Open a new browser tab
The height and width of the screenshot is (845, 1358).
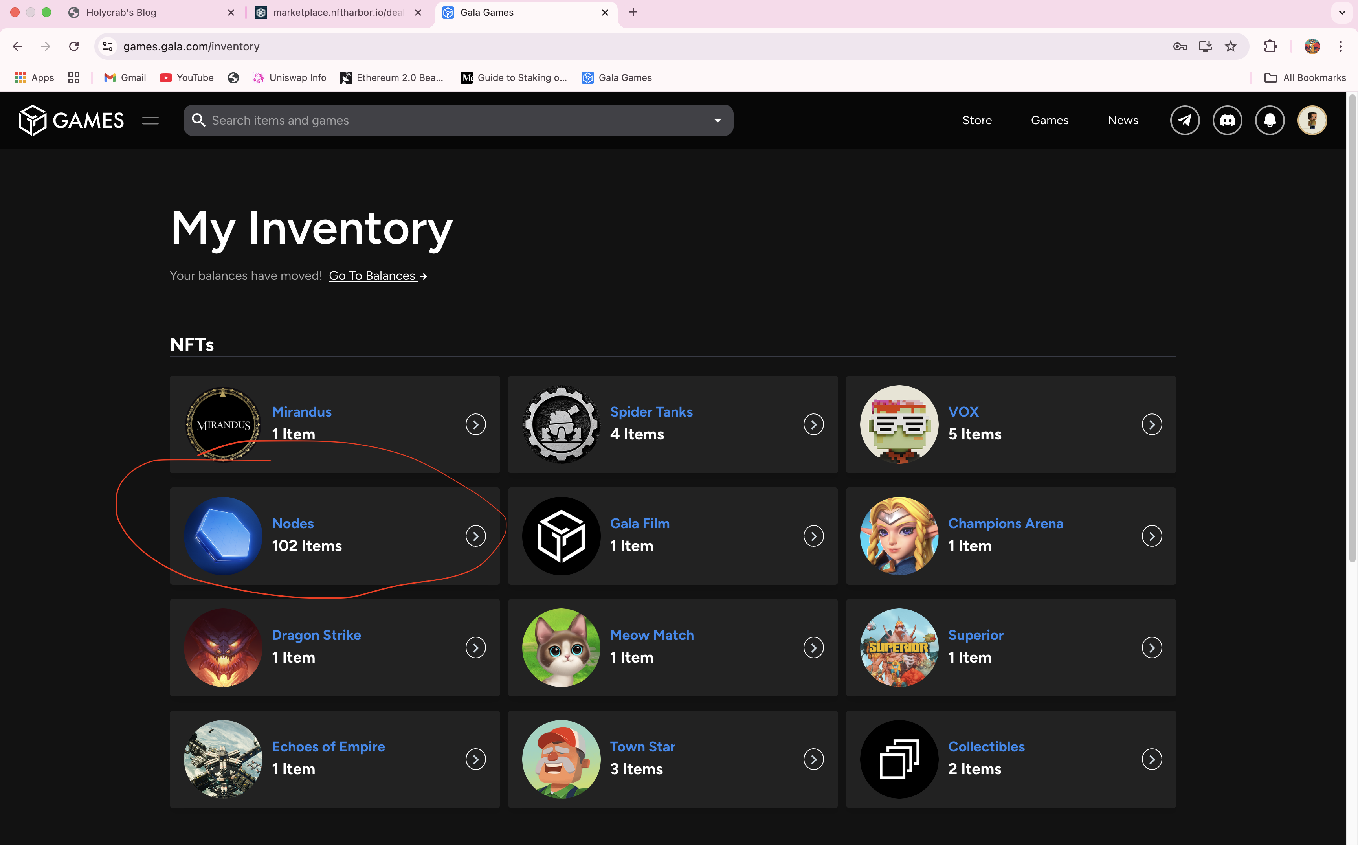(x=633, y=12)
